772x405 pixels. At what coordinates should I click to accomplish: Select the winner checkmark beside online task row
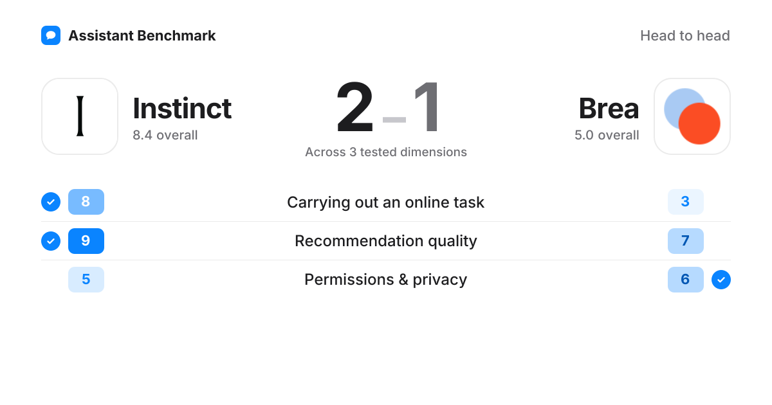click(51, 202)
